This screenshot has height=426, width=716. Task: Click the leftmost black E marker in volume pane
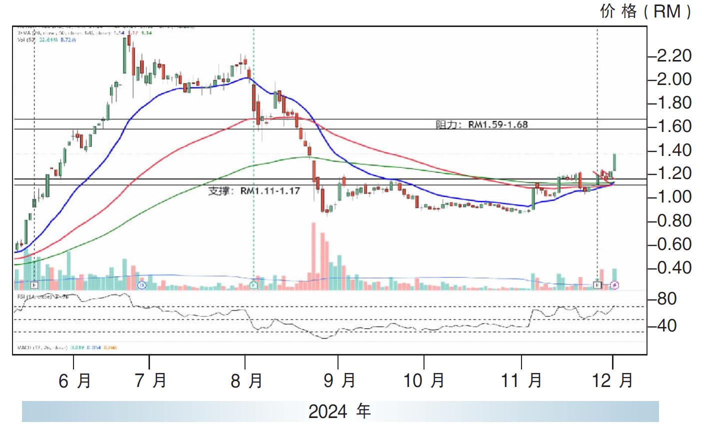(x=34, y=285)
